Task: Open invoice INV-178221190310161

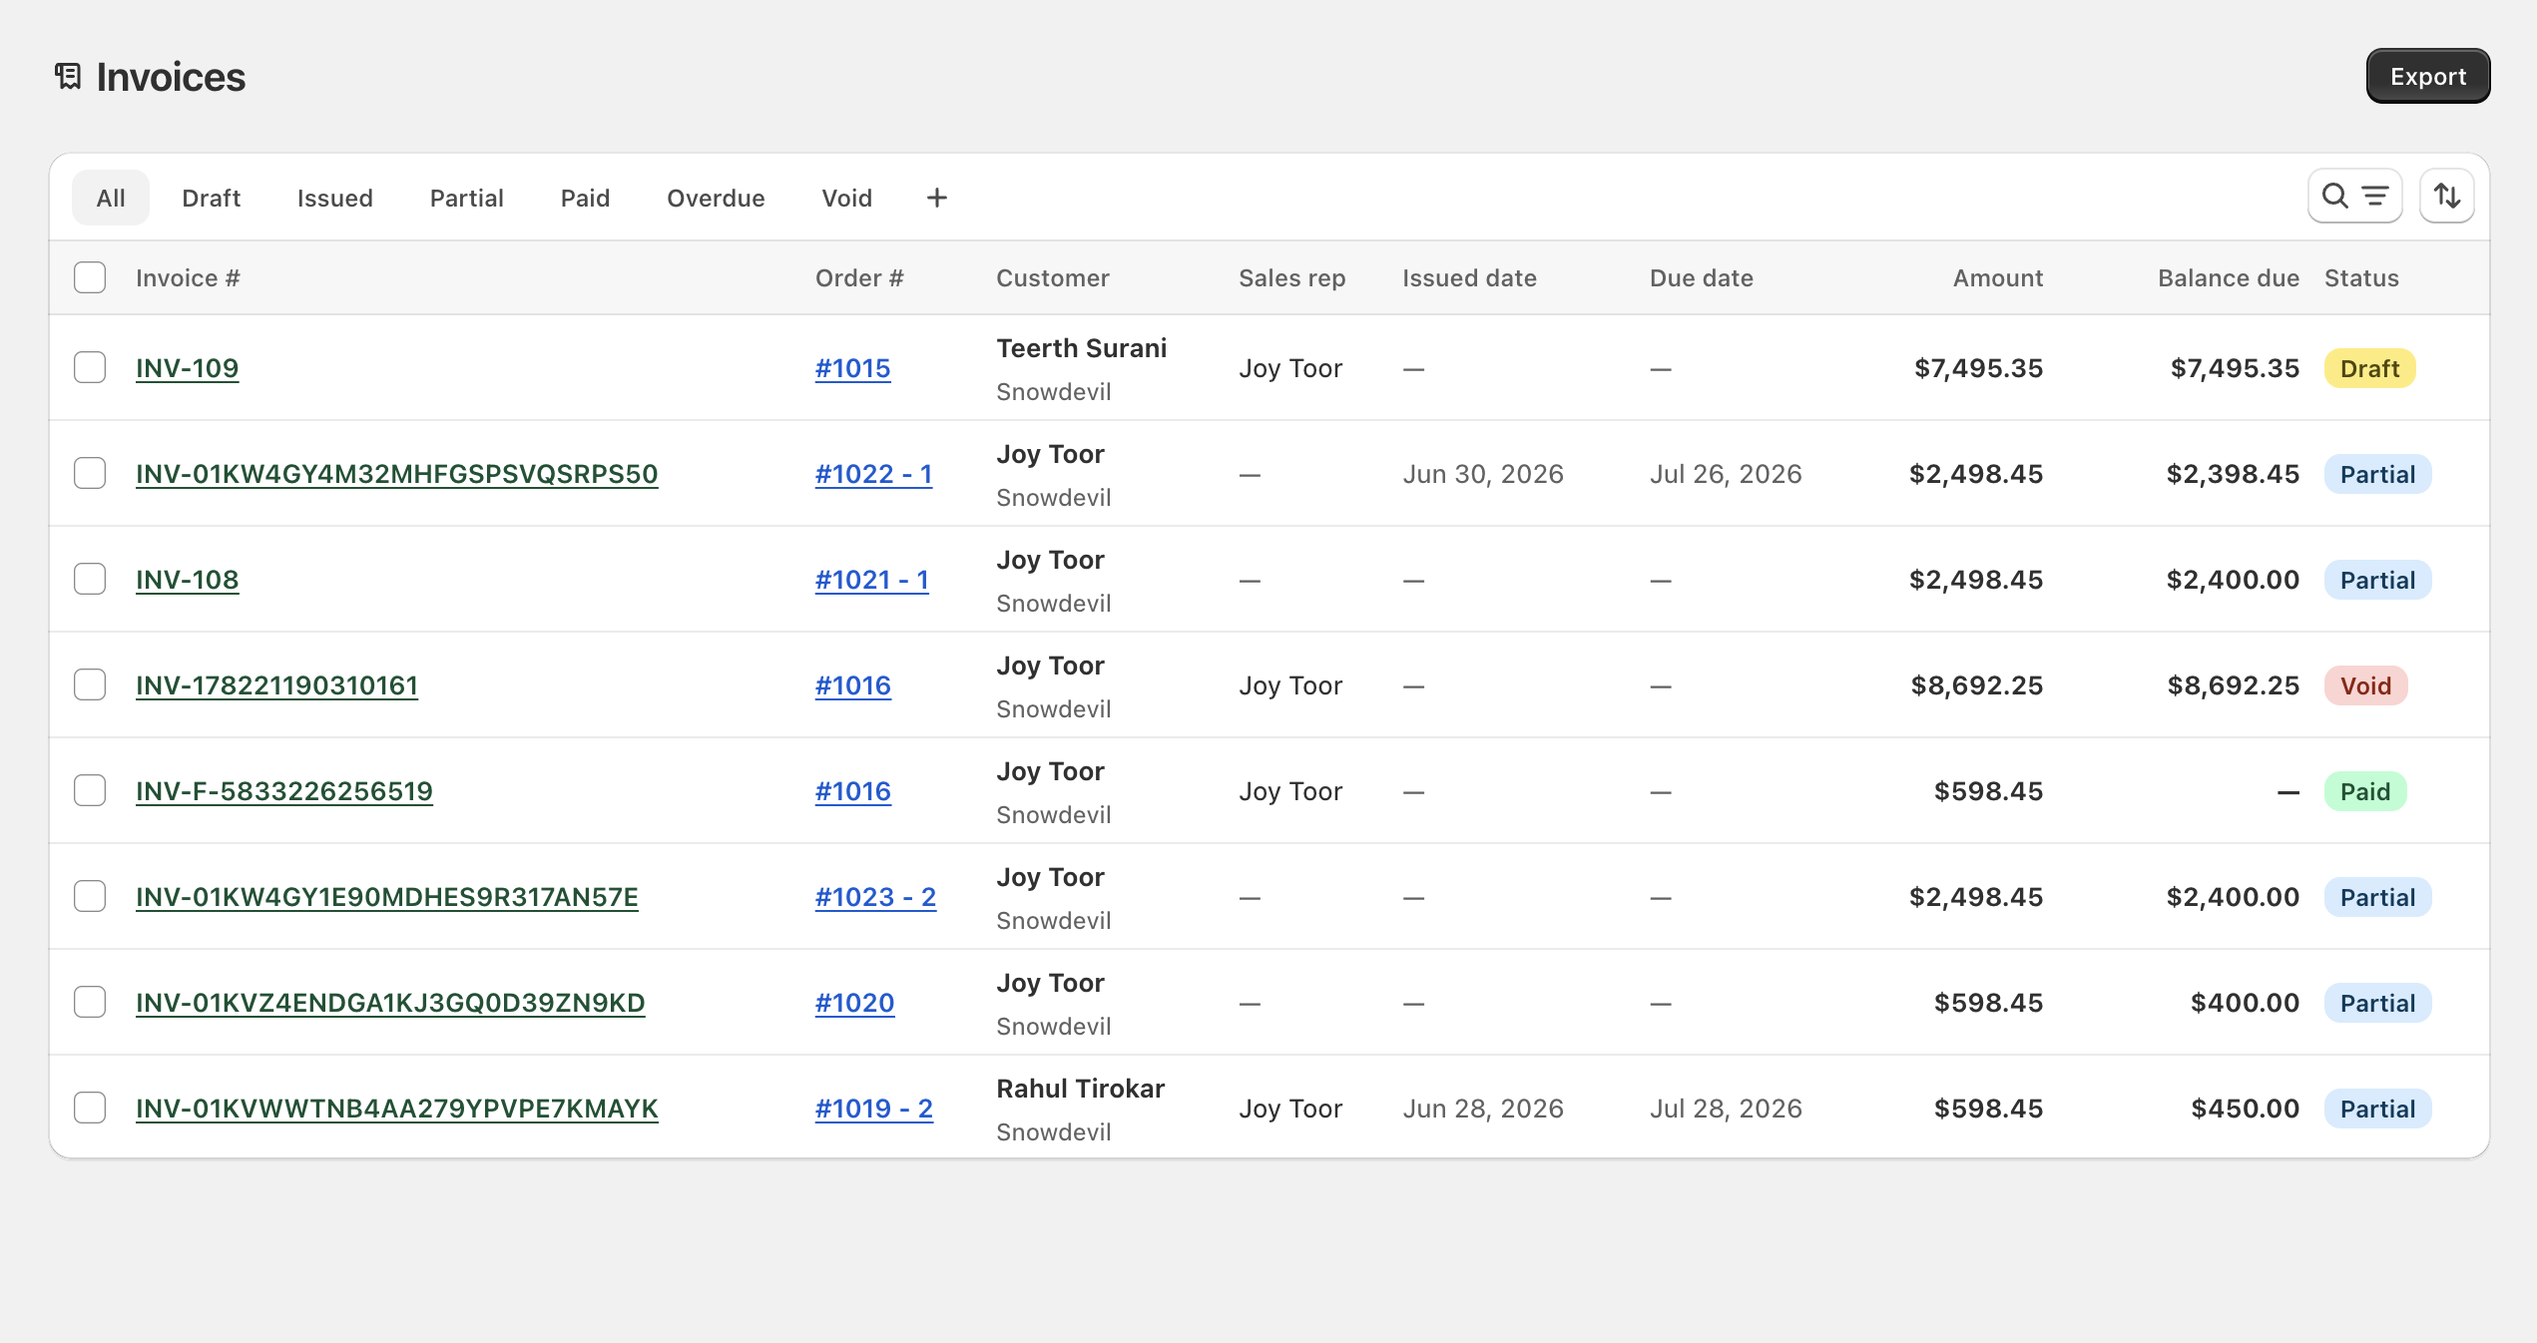Action: click(276, 685)
